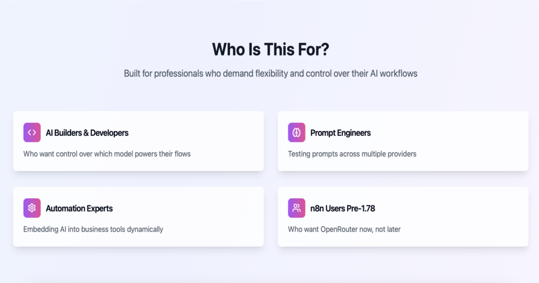539x283 pixels.
Task: Open the Automation Experts title
Action: 79,208
